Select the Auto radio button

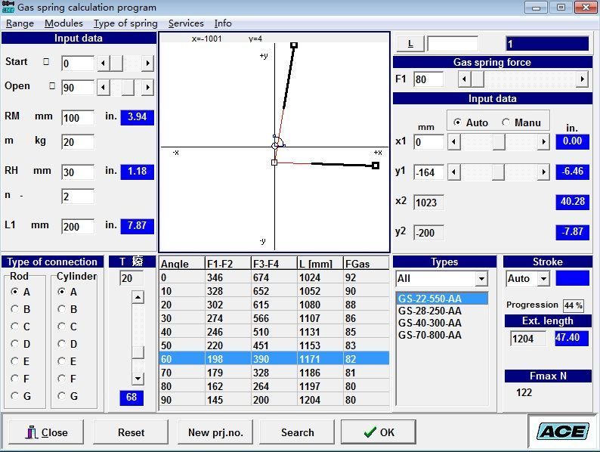tap(457, 122)
